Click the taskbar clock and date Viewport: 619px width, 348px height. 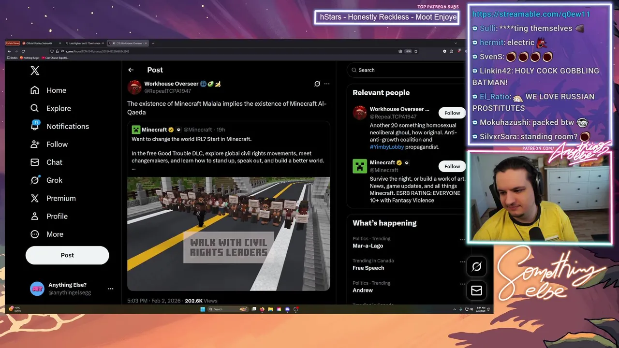[x=480, y=309]
